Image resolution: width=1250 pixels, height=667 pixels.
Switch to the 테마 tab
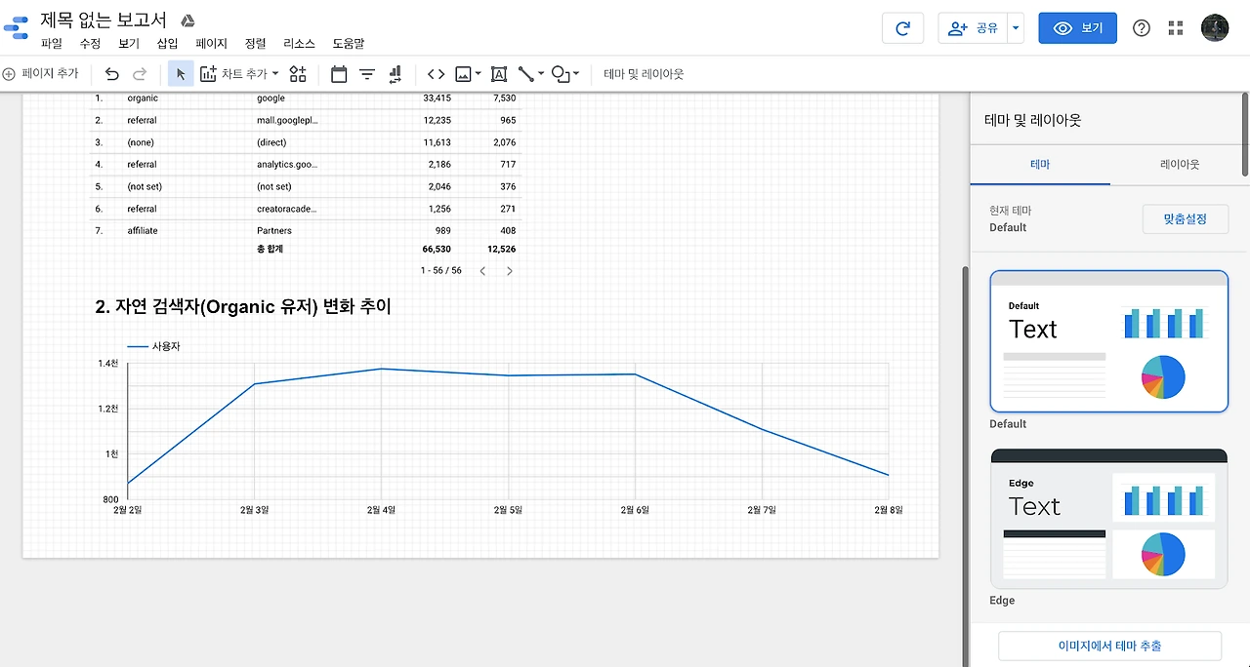coord(1040,165)
